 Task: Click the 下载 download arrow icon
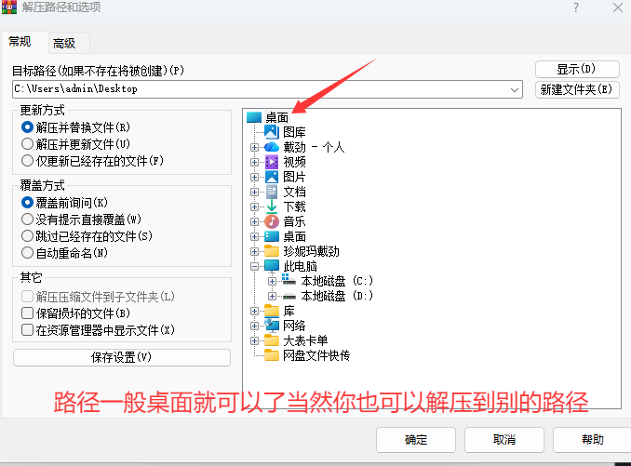272,206
